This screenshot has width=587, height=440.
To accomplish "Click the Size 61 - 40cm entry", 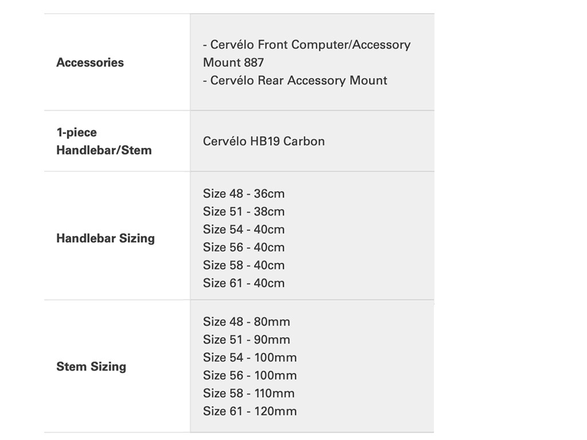I will (244, 282).
